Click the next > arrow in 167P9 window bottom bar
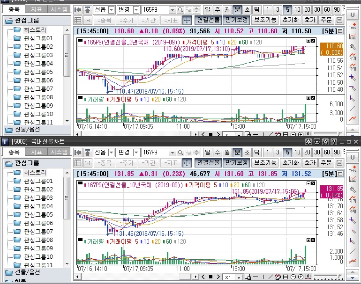 pyautogui.click(x=218, y=277)
